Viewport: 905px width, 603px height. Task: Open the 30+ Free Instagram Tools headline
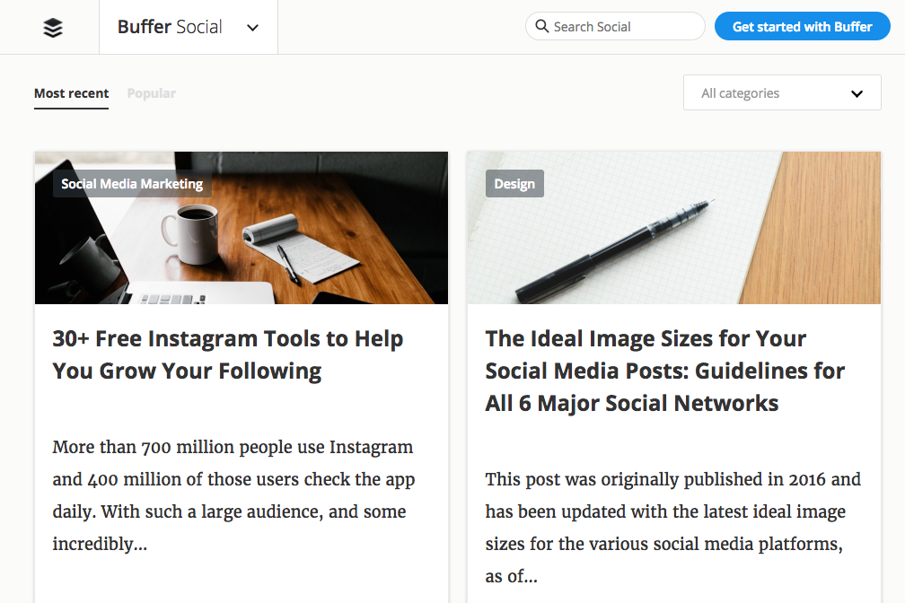[228, 354]
